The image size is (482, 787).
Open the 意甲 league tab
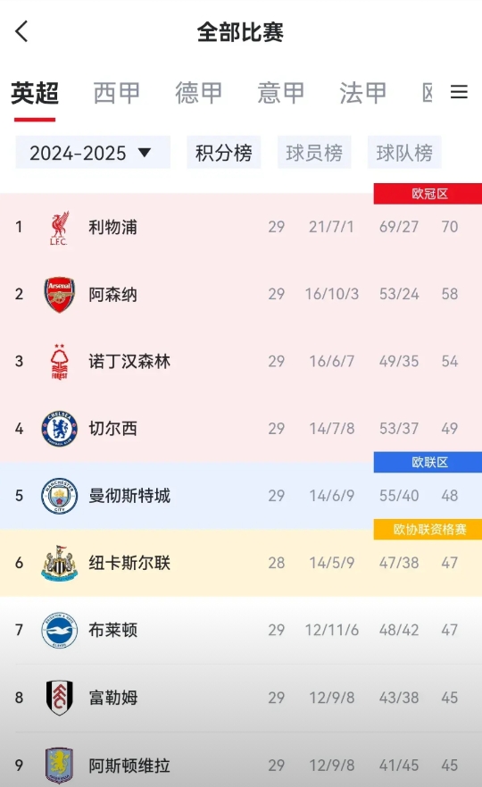[281, 93]
